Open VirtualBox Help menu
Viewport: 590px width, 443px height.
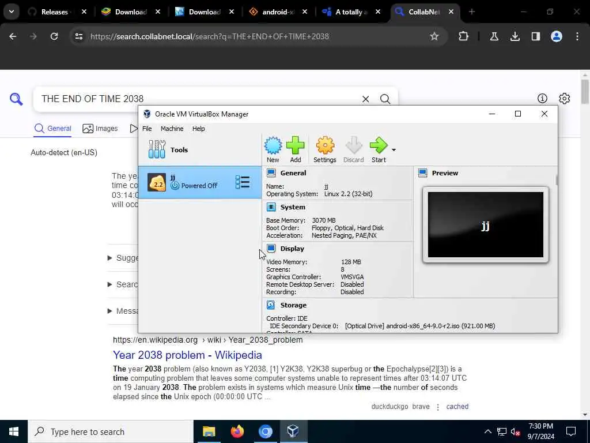(x=198, y=129)
